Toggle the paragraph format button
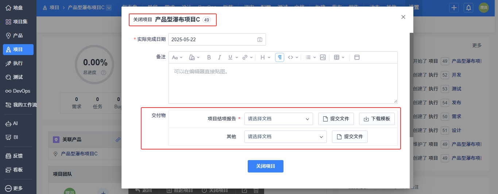 [279, 57]
